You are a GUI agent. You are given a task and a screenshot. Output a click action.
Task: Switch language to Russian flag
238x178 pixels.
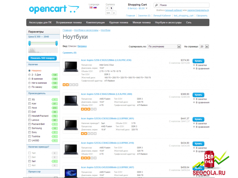click(x=95, y=7)
